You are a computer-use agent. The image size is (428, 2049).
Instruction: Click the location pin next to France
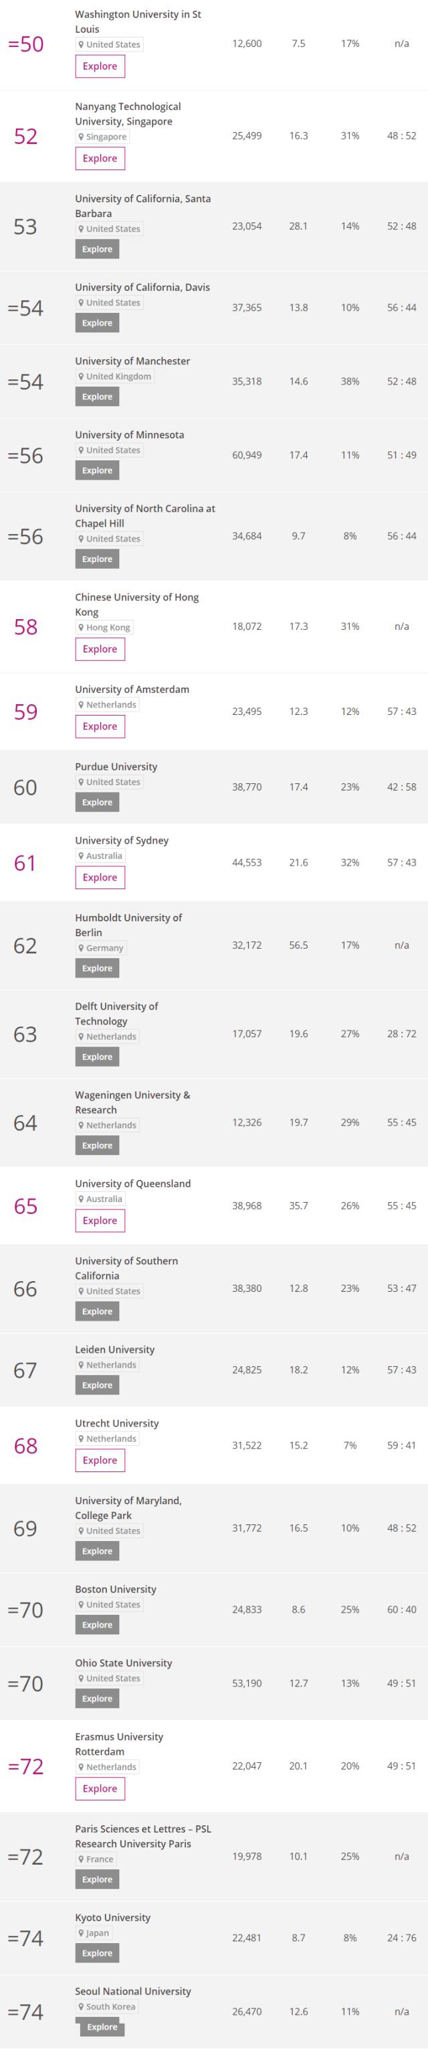[x=81, y=1859]
